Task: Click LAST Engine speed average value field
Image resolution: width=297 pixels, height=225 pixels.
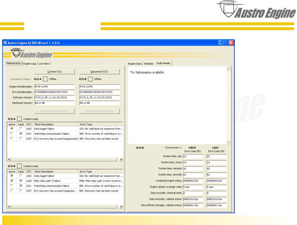Action: tap(217, 187)
